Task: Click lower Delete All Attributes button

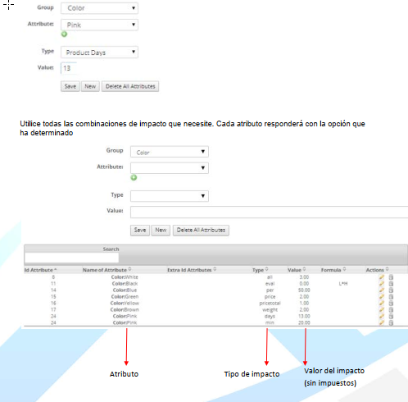Action: pos(201,231)
